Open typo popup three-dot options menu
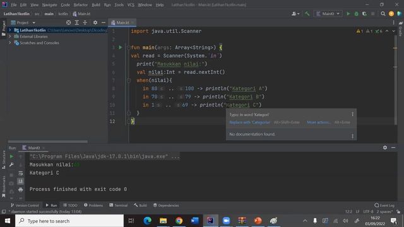404x227 pixels. [x=352, y=114]
